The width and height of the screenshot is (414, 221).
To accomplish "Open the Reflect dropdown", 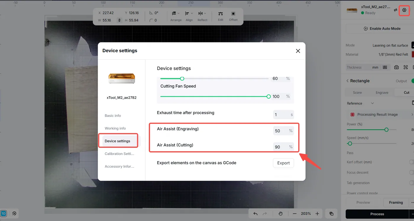I will [x=202, y=16].
